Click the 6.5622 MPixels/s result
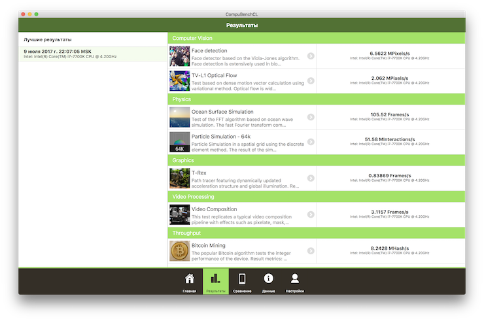The height and width of the screenshot is (321, 484). coord(390,54)
